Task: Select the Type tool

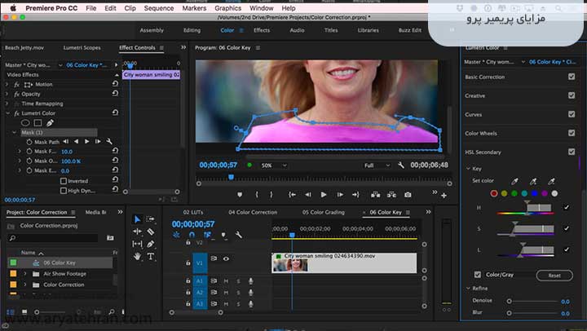Action: 151,256
